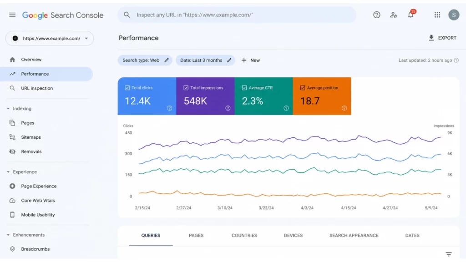
Task: Click the Breadcrumbs layers icon
Action: point(12,249)
